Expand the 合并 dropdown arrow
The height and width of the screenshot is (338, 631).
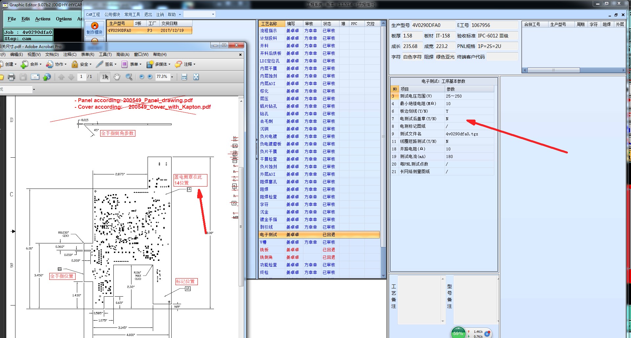coord(40,64)
